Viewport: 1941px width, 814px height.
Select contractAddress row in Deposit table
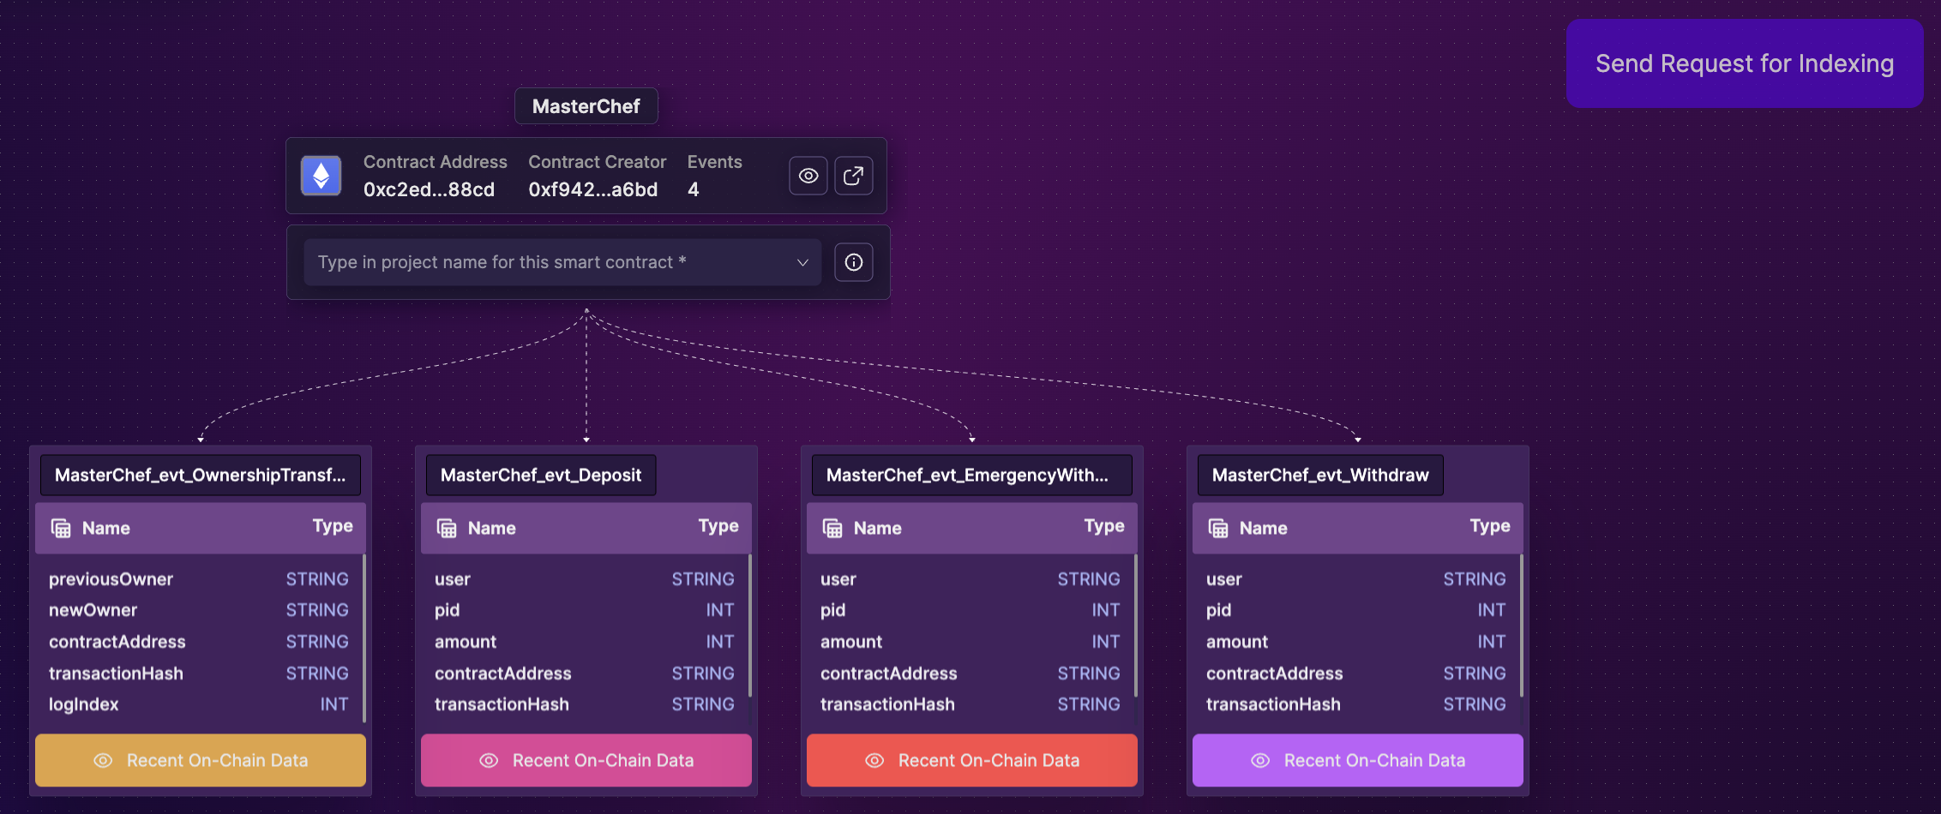point(585,673)
